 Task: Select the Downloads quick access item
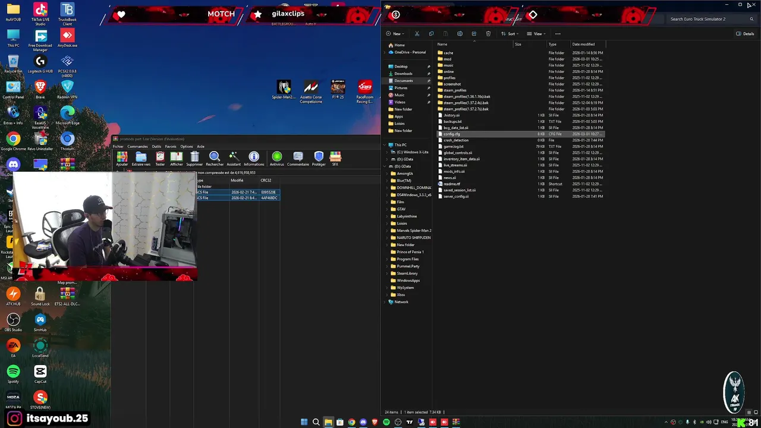click(403, 74)
